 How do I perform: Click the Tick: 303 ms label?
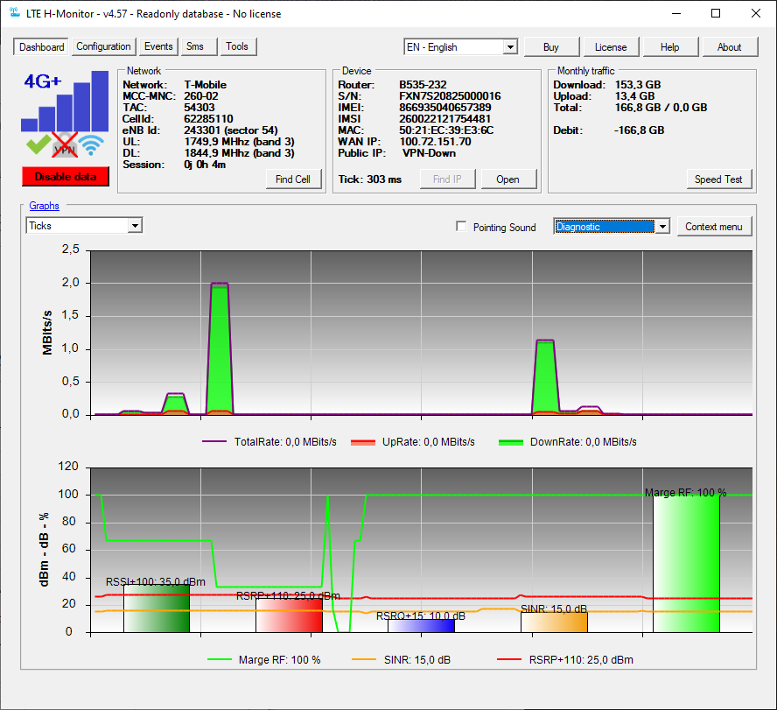[x=369, y=179]
